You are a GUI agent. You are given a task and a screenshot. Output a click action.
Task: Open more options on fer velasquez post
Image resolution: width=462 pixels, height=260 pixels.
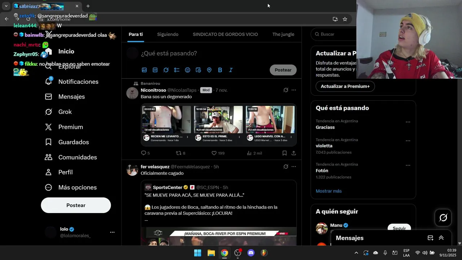point(294,166)
